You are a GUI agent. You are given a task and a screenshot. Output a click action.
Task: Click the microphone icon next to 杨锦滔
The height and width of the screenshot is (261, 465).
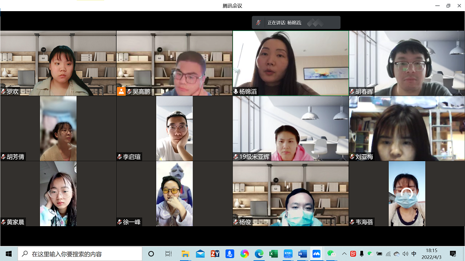tap(236, 92)
